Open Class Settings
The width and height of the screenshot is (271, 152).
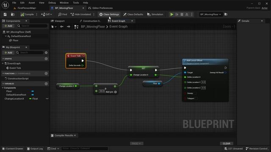coord(109,14)
